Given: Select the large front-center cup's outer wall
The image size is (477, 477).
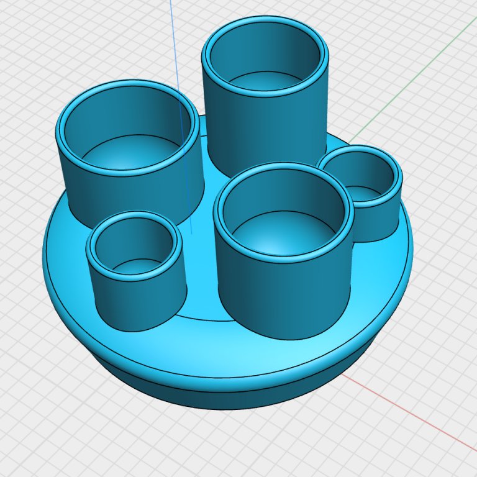Looking at the screenshot, I should pos(283,298).
